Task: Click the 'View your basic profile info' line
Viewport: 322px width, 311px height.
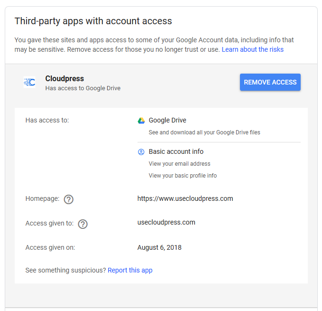Action: tap(183, 176)
